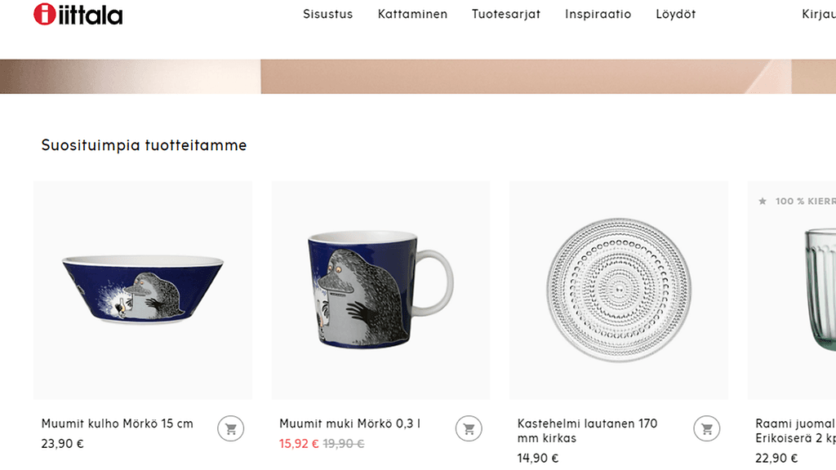Screen dimensions: 836x470
Task: Select the Kastehelmi plate product image
Action: [x=619, y=290]
